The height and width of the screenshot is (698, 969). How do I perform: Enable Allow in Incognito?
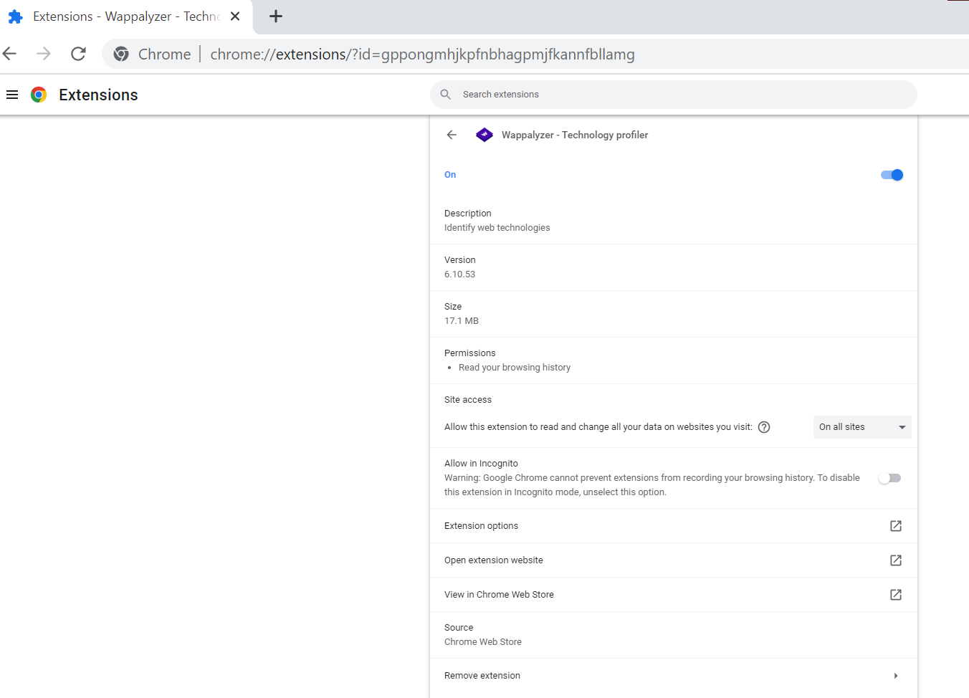(x=889, y=478)
